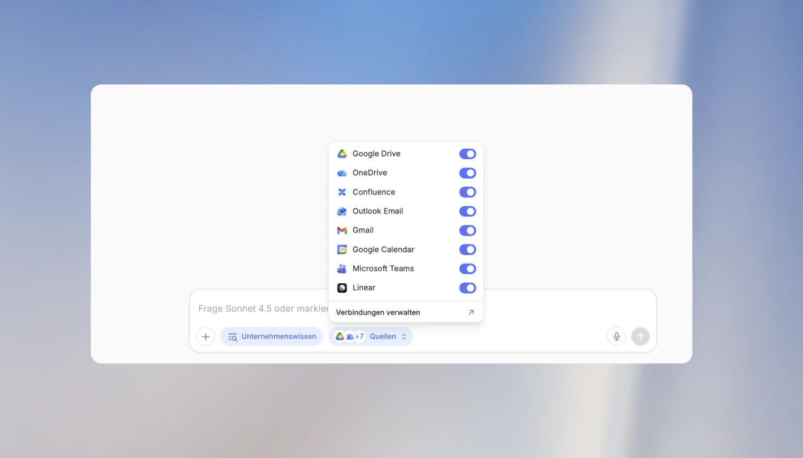Disable the OneDrive toggle

(x=467, y=173)
